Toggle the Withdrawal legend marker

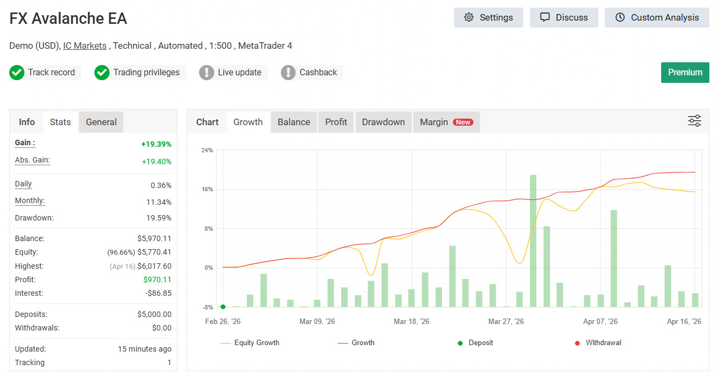coord(598,342)
